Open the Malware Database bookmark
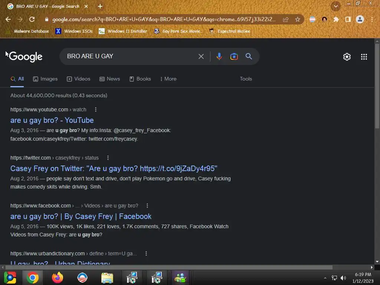The height and width of the screenshot is (285, 380). 28,31
